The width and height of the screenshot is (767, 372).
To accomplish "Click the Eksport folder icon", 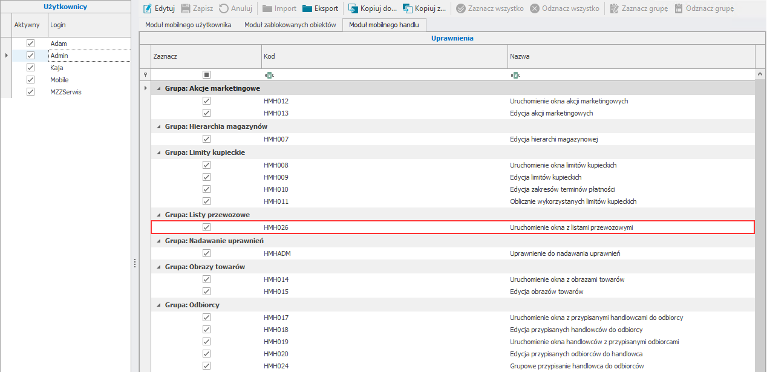I will click(x=307, y=9).
